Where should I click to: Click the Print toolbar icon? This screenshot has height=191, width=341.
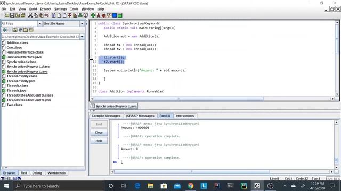[23, 15]
